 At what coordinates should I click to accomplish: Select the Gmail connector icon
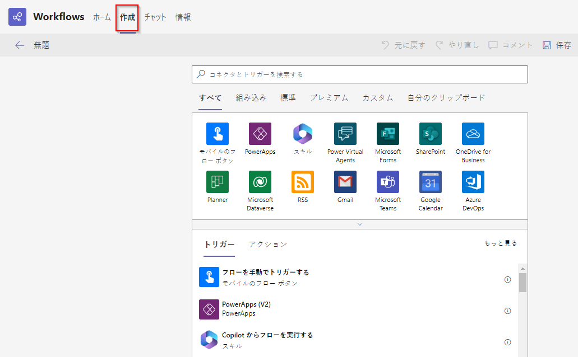click(x=345, y=182)
